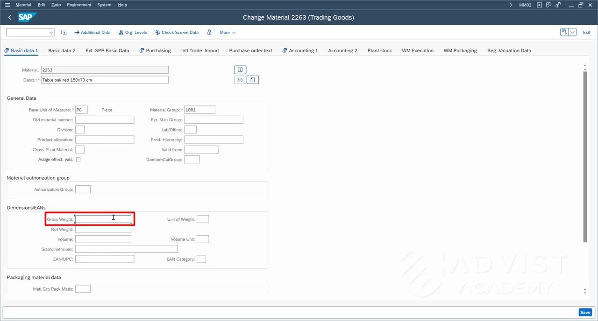Click the Descr. text field
The image size is (598, 321).
point(105,80)
